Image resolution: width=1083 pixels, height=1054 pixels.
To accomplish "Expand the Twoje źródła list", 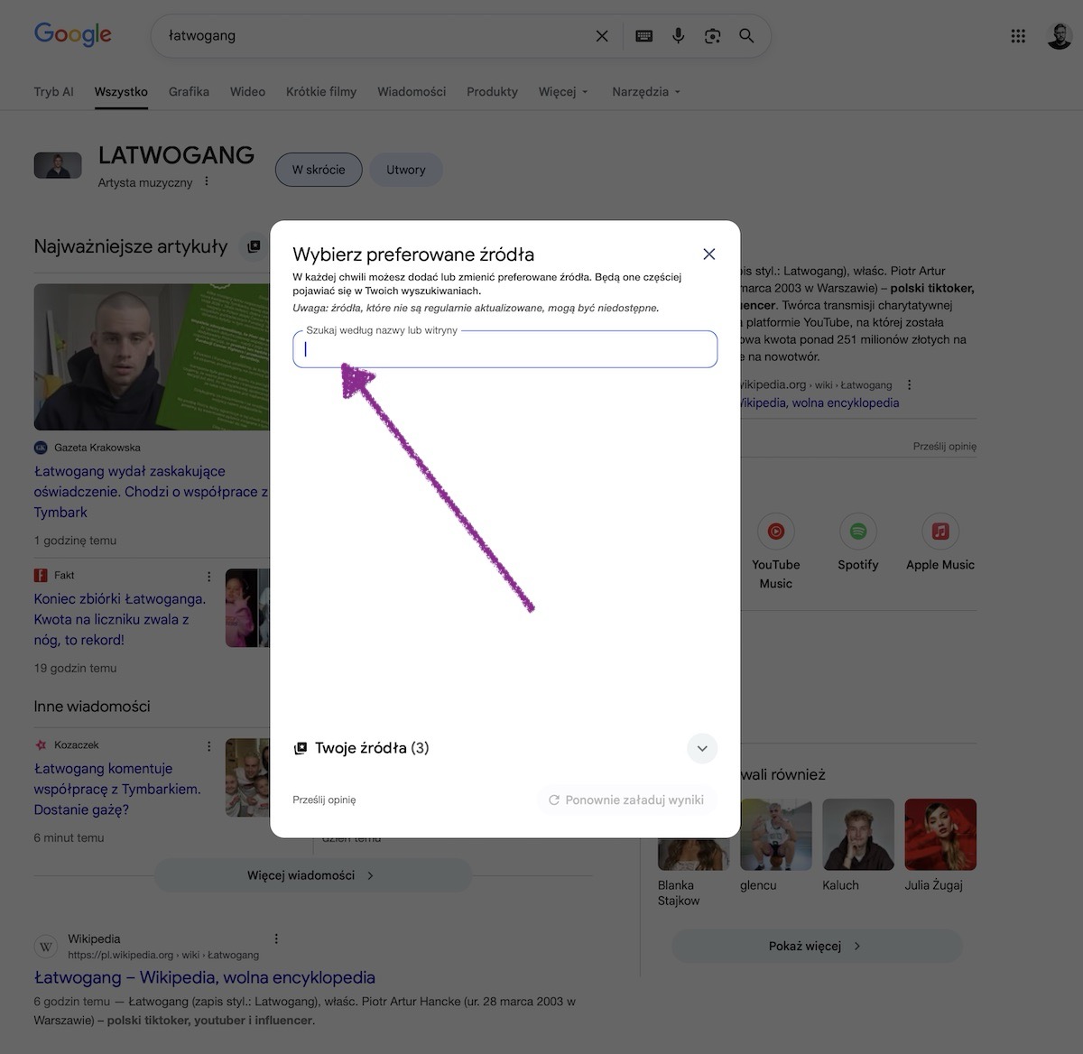I will tap(702, 748).
